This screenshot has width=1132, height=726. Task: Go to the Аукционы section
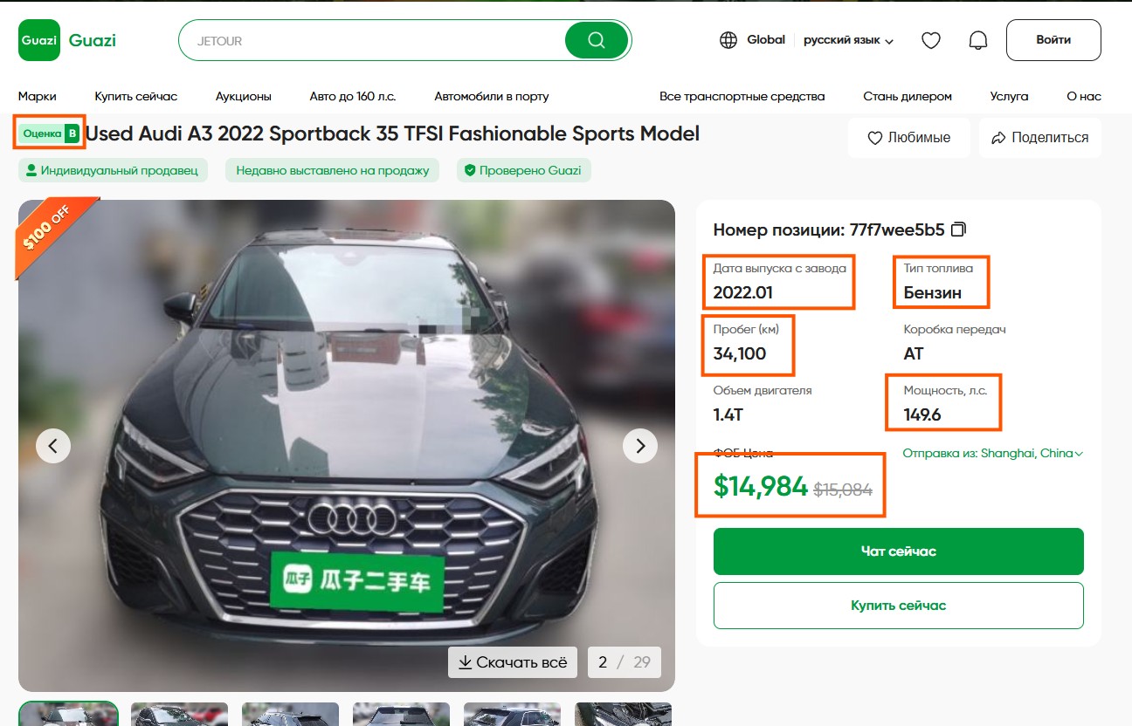pyautogui.click(x=244, y=96)
